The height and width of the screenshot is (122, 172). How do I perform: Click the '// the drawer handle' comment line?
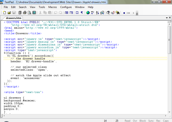coord(28,59)
